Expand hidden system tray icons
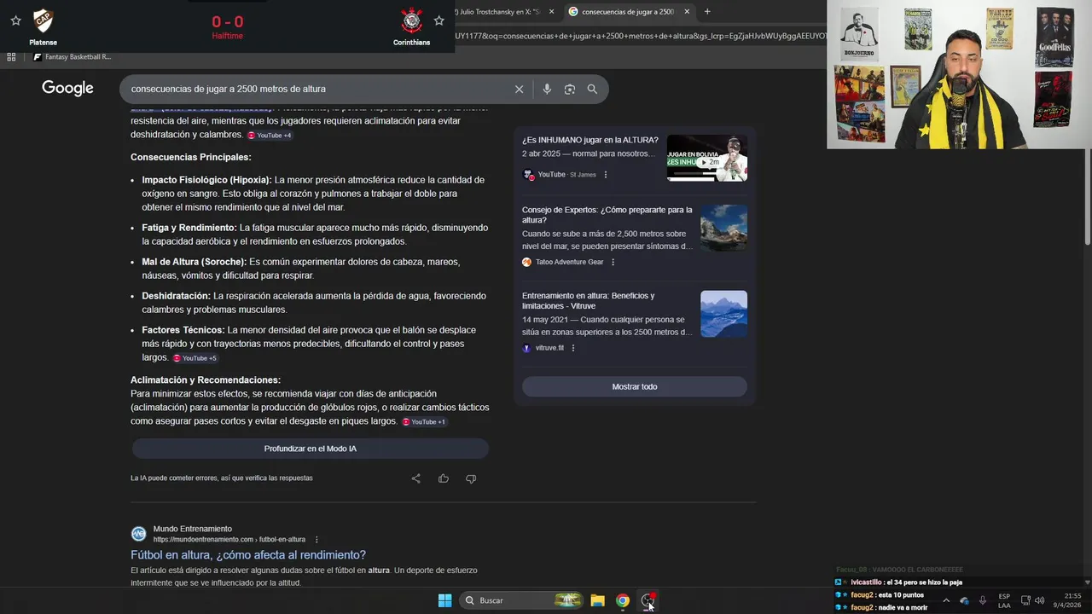This screenshot has height=614, width=1092. pyautogui.click(x=945, y=600)
